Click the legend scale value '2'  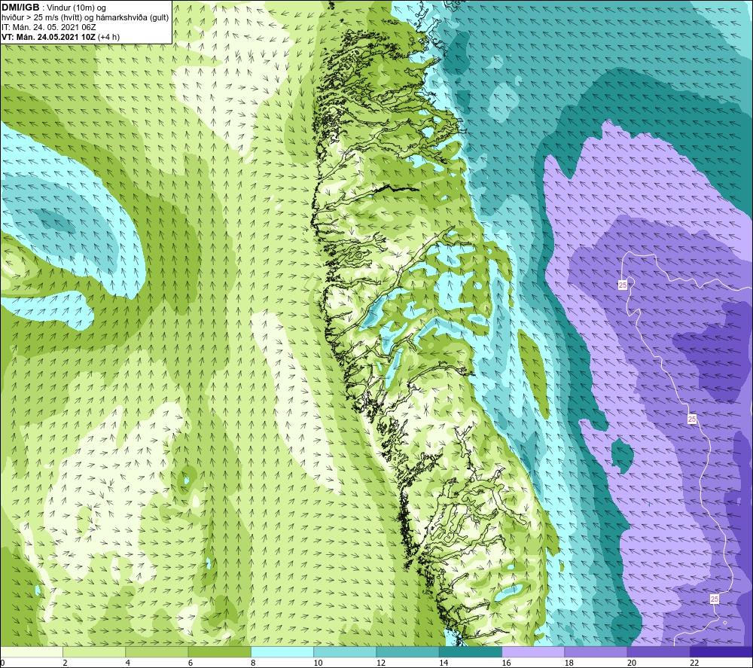pos(65,663)
